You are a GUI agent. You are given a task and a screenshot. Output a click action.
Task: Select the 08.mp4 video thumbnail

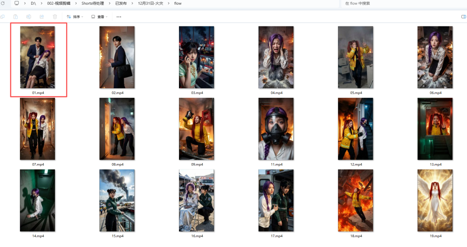117,129
